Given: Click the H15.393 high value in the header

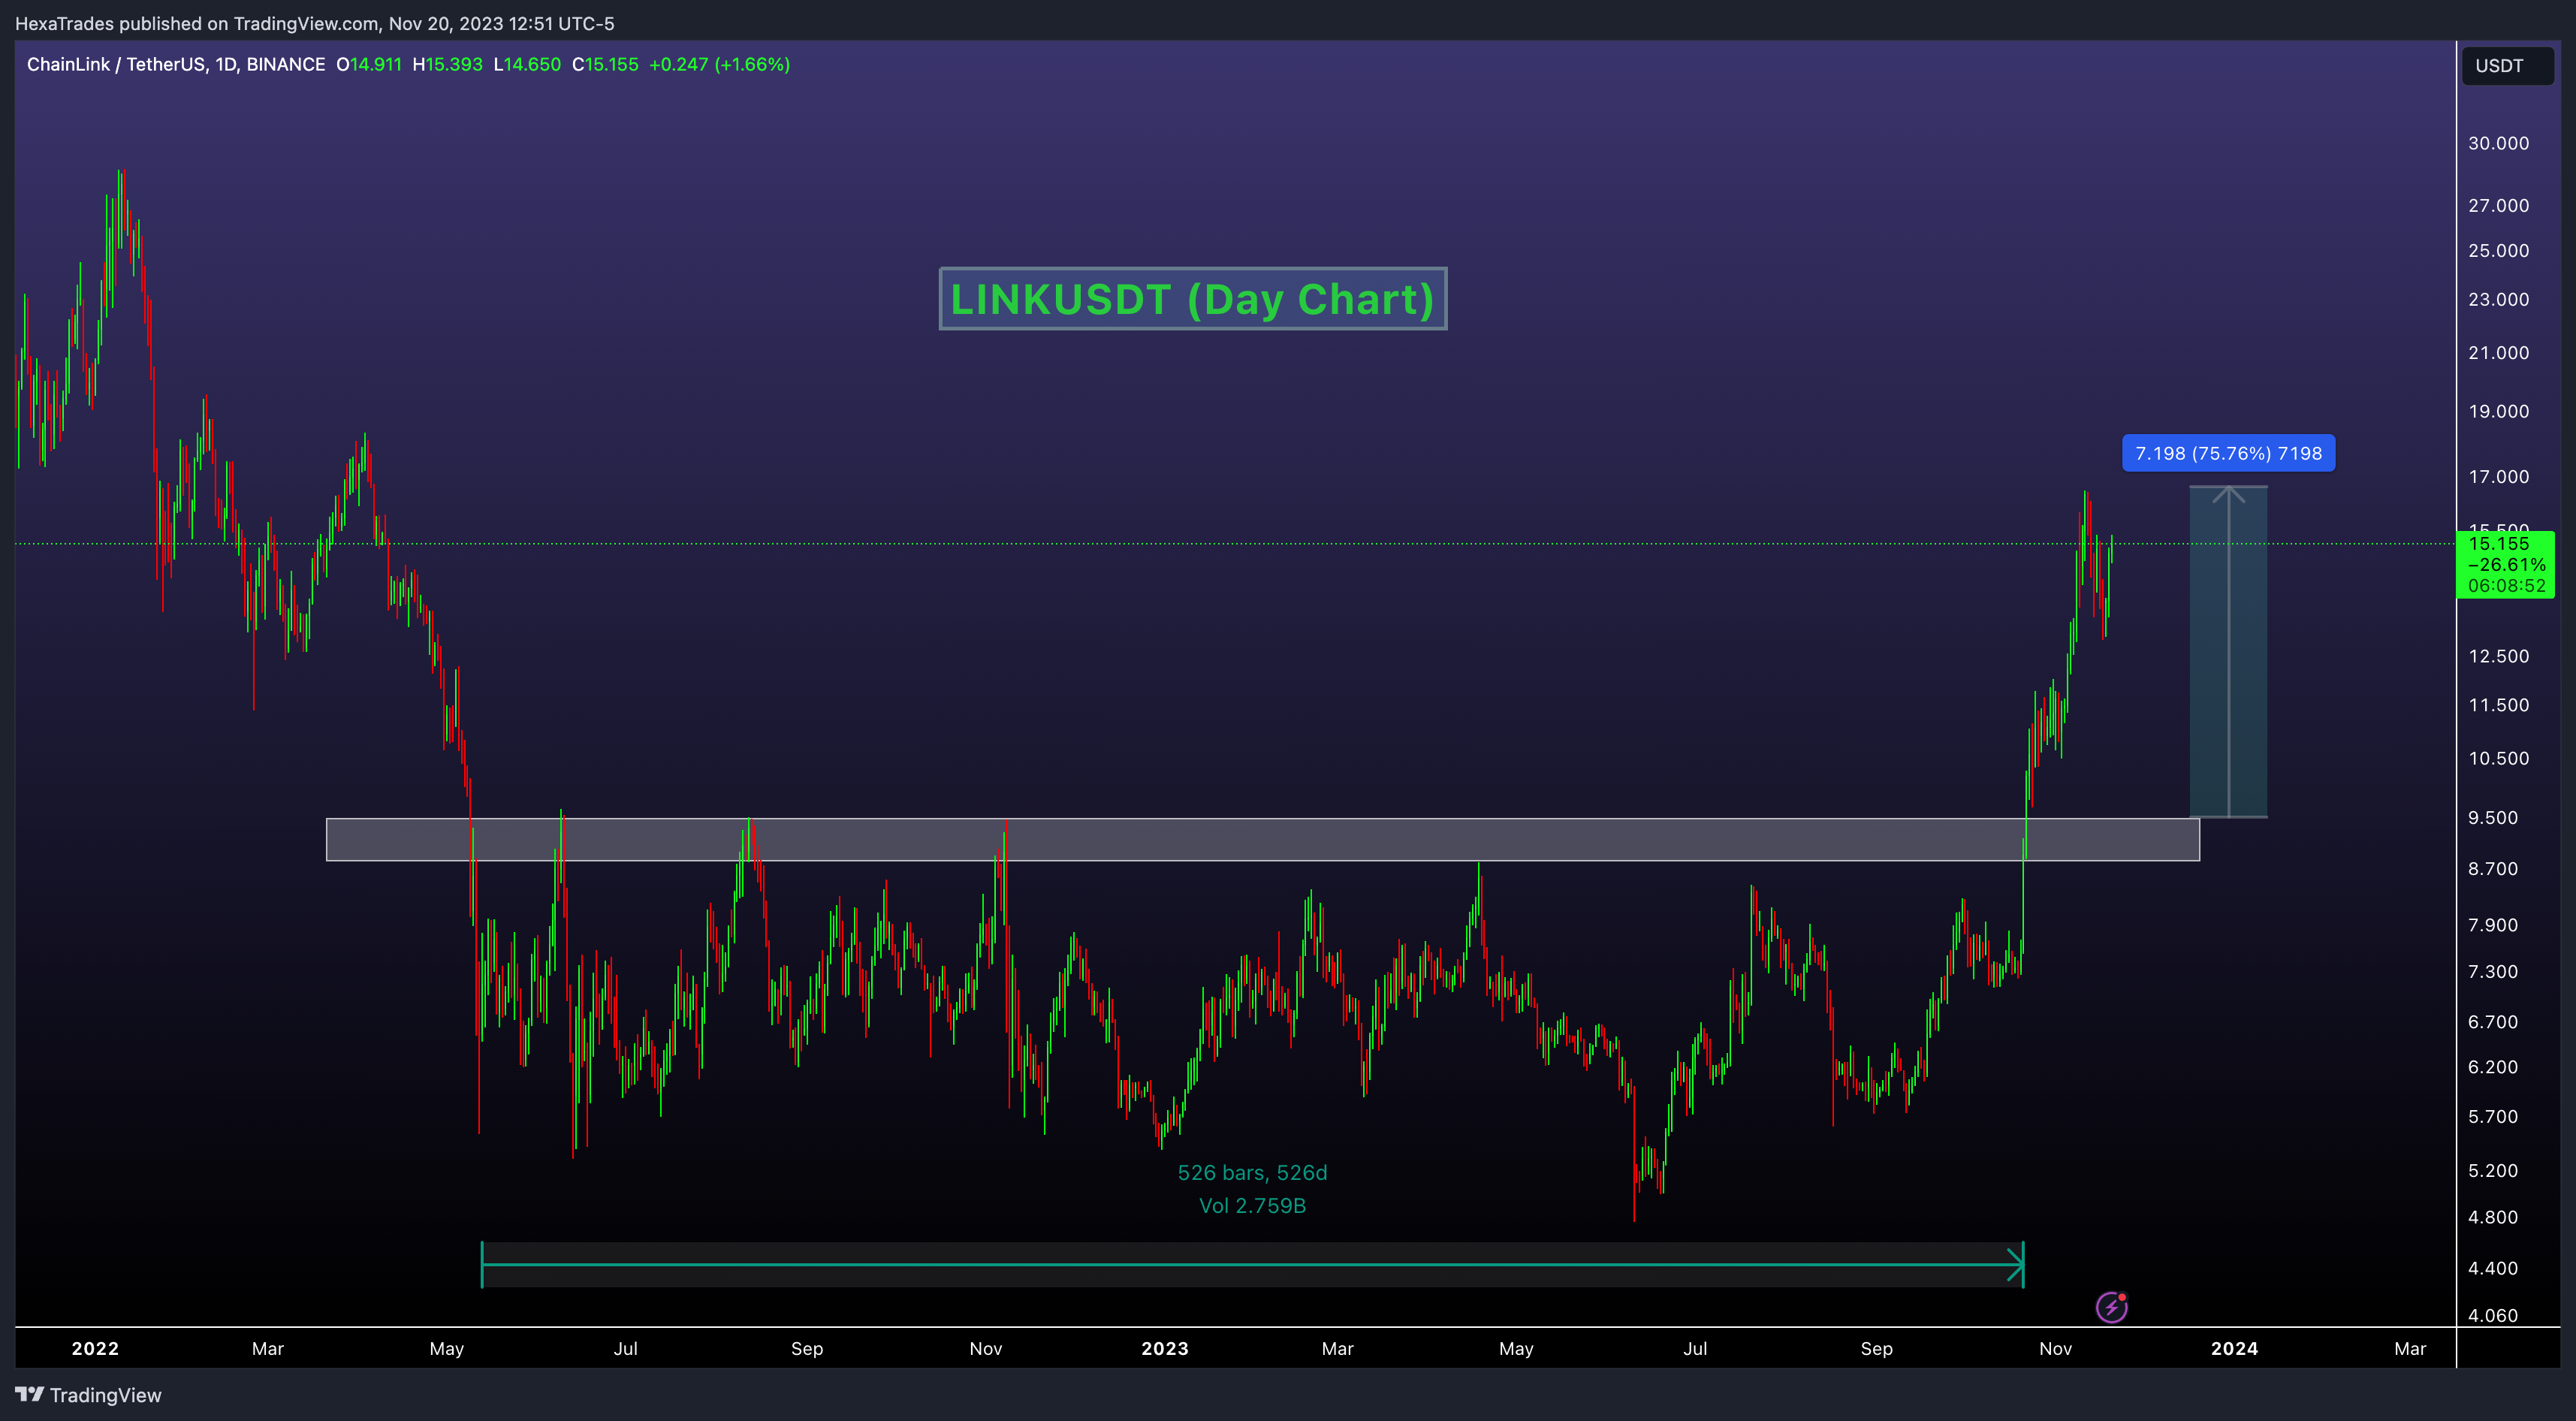Looking at the screenshot, I should point(447,64).
